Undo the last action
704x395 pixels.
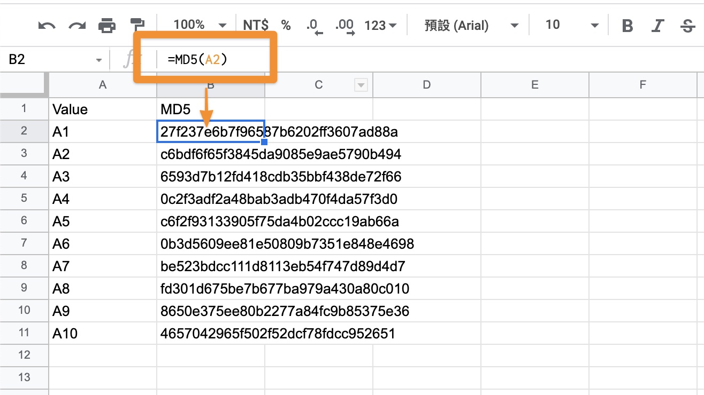pyautogui.click(x=47, y=25)
